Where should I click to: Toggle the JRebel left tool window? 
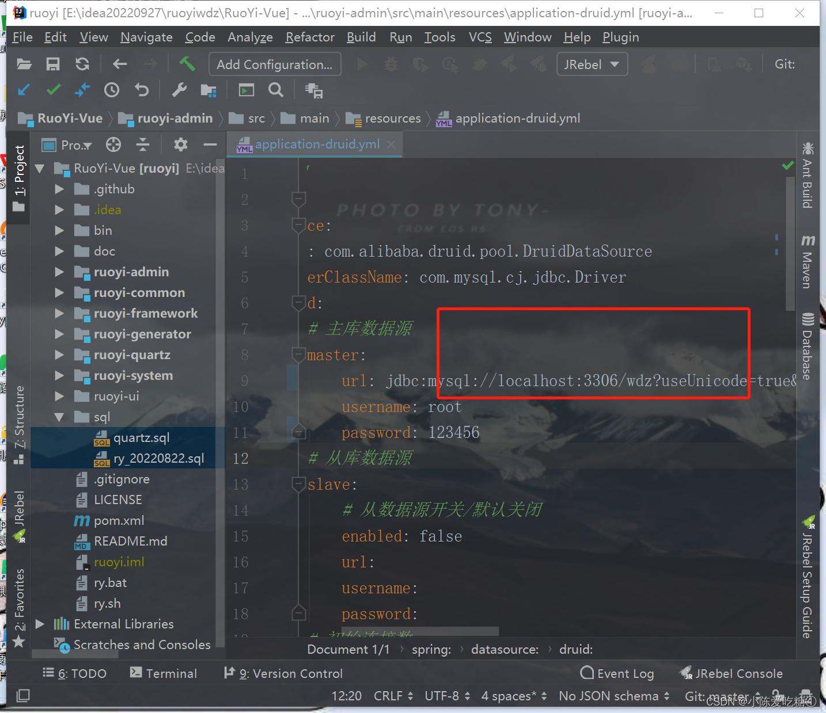click(x=19, y=517)
